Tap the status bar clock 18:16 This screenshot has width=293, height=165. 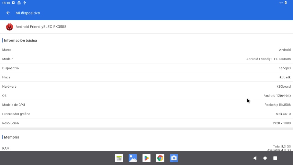(6, 3)
